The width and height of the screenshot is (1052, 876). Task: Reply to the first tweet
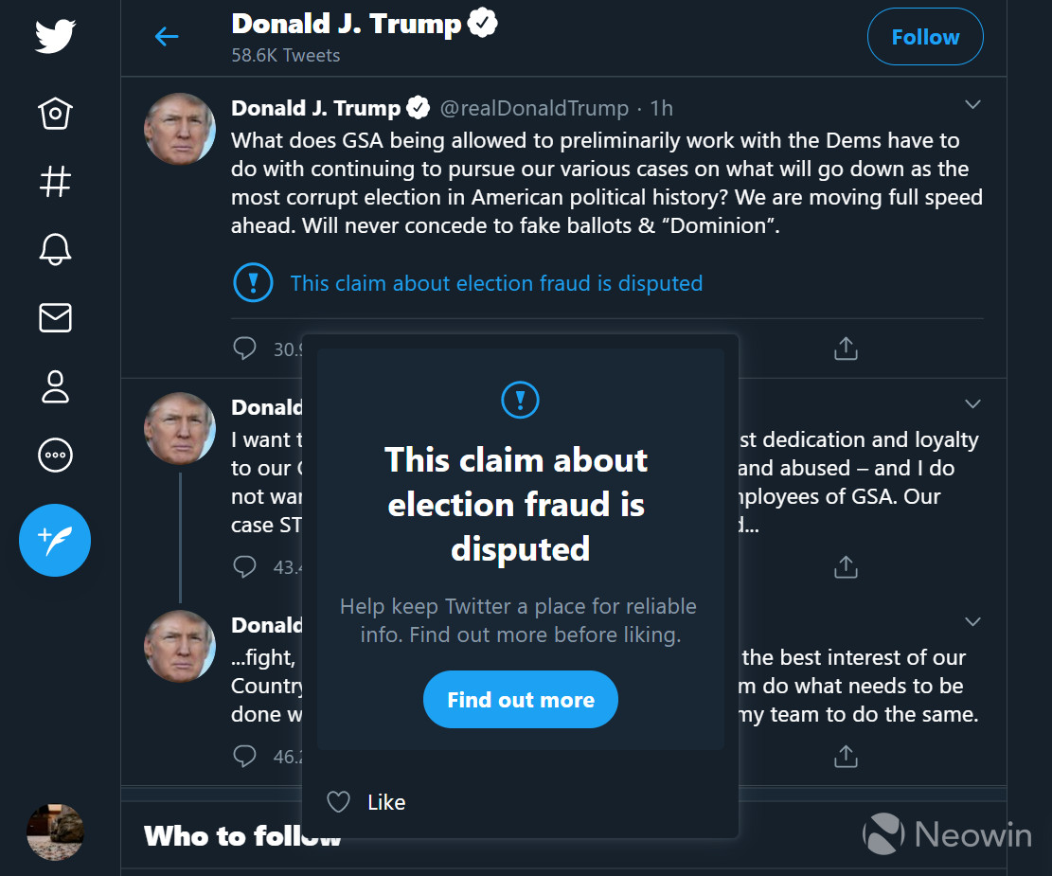[244, 349]
